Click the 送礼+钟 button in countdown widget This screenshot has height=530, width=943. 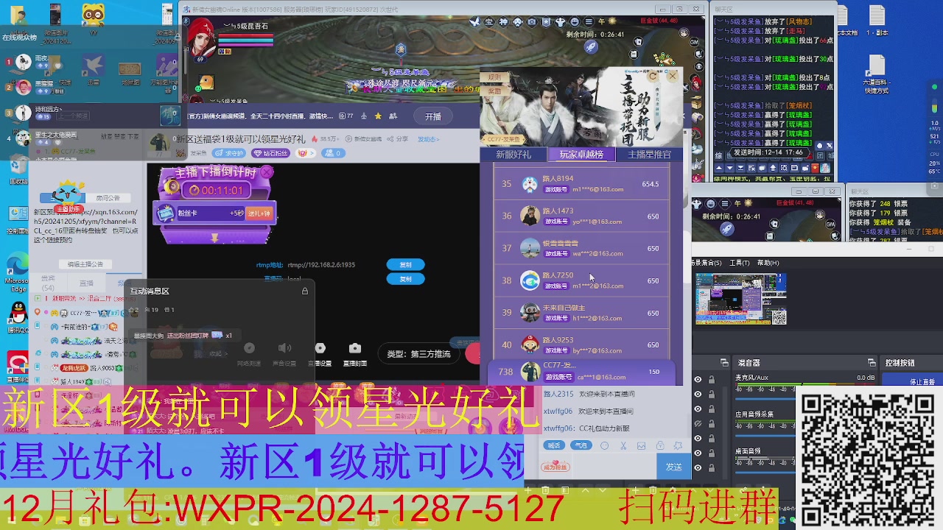coord(259,213)
